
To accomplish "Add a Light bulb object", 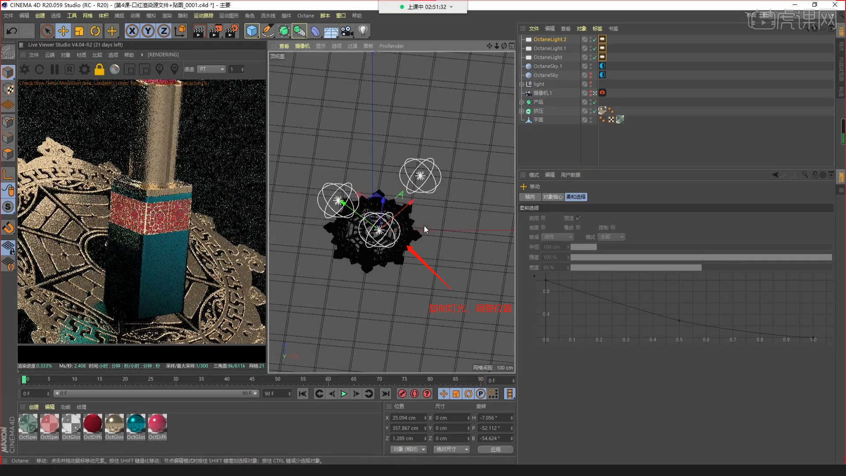I will (x=363, y=31).
